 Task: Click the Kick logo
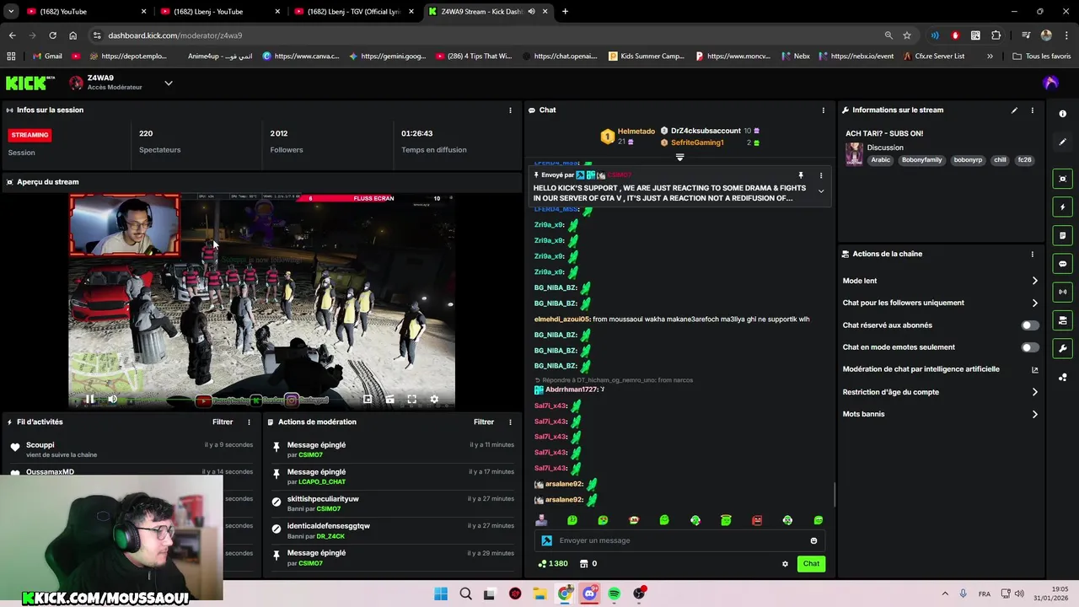pyautogui.click(x=30, y=83)
